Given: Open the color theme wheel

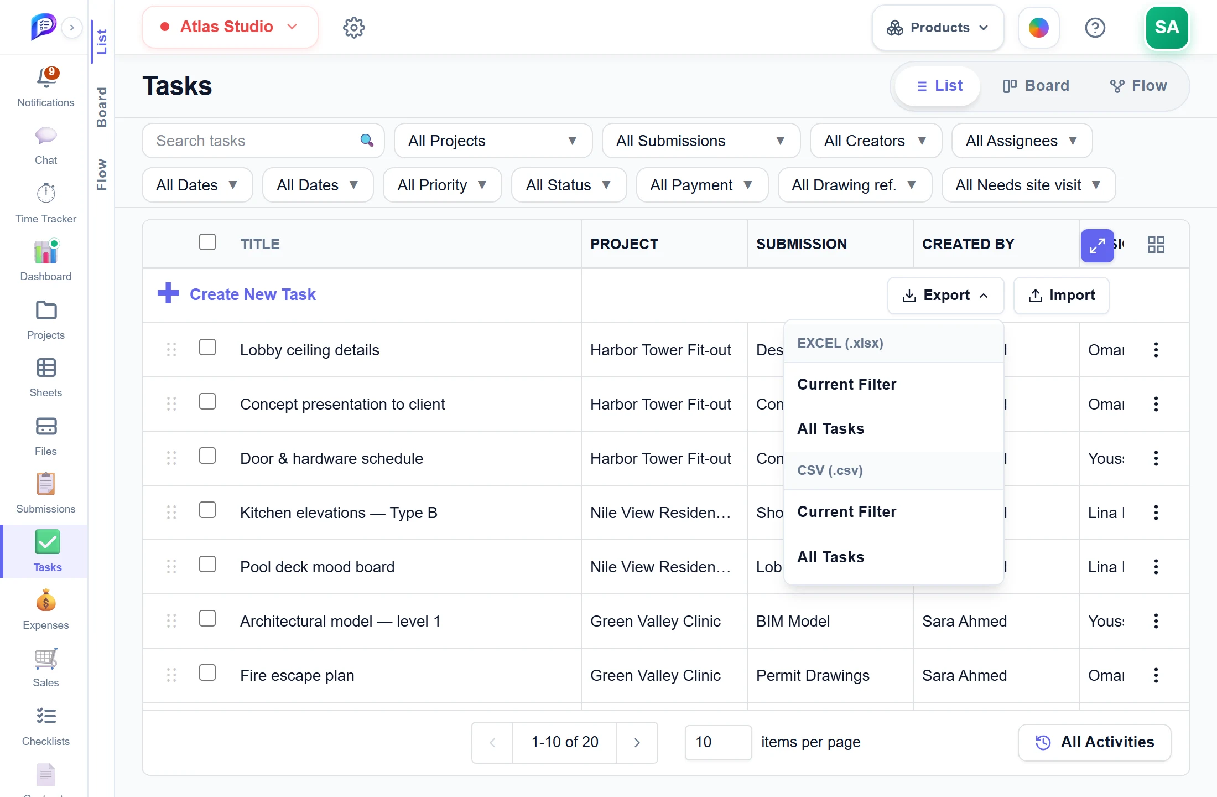Looking at the screenshot, I should [x=1039, y=27].
